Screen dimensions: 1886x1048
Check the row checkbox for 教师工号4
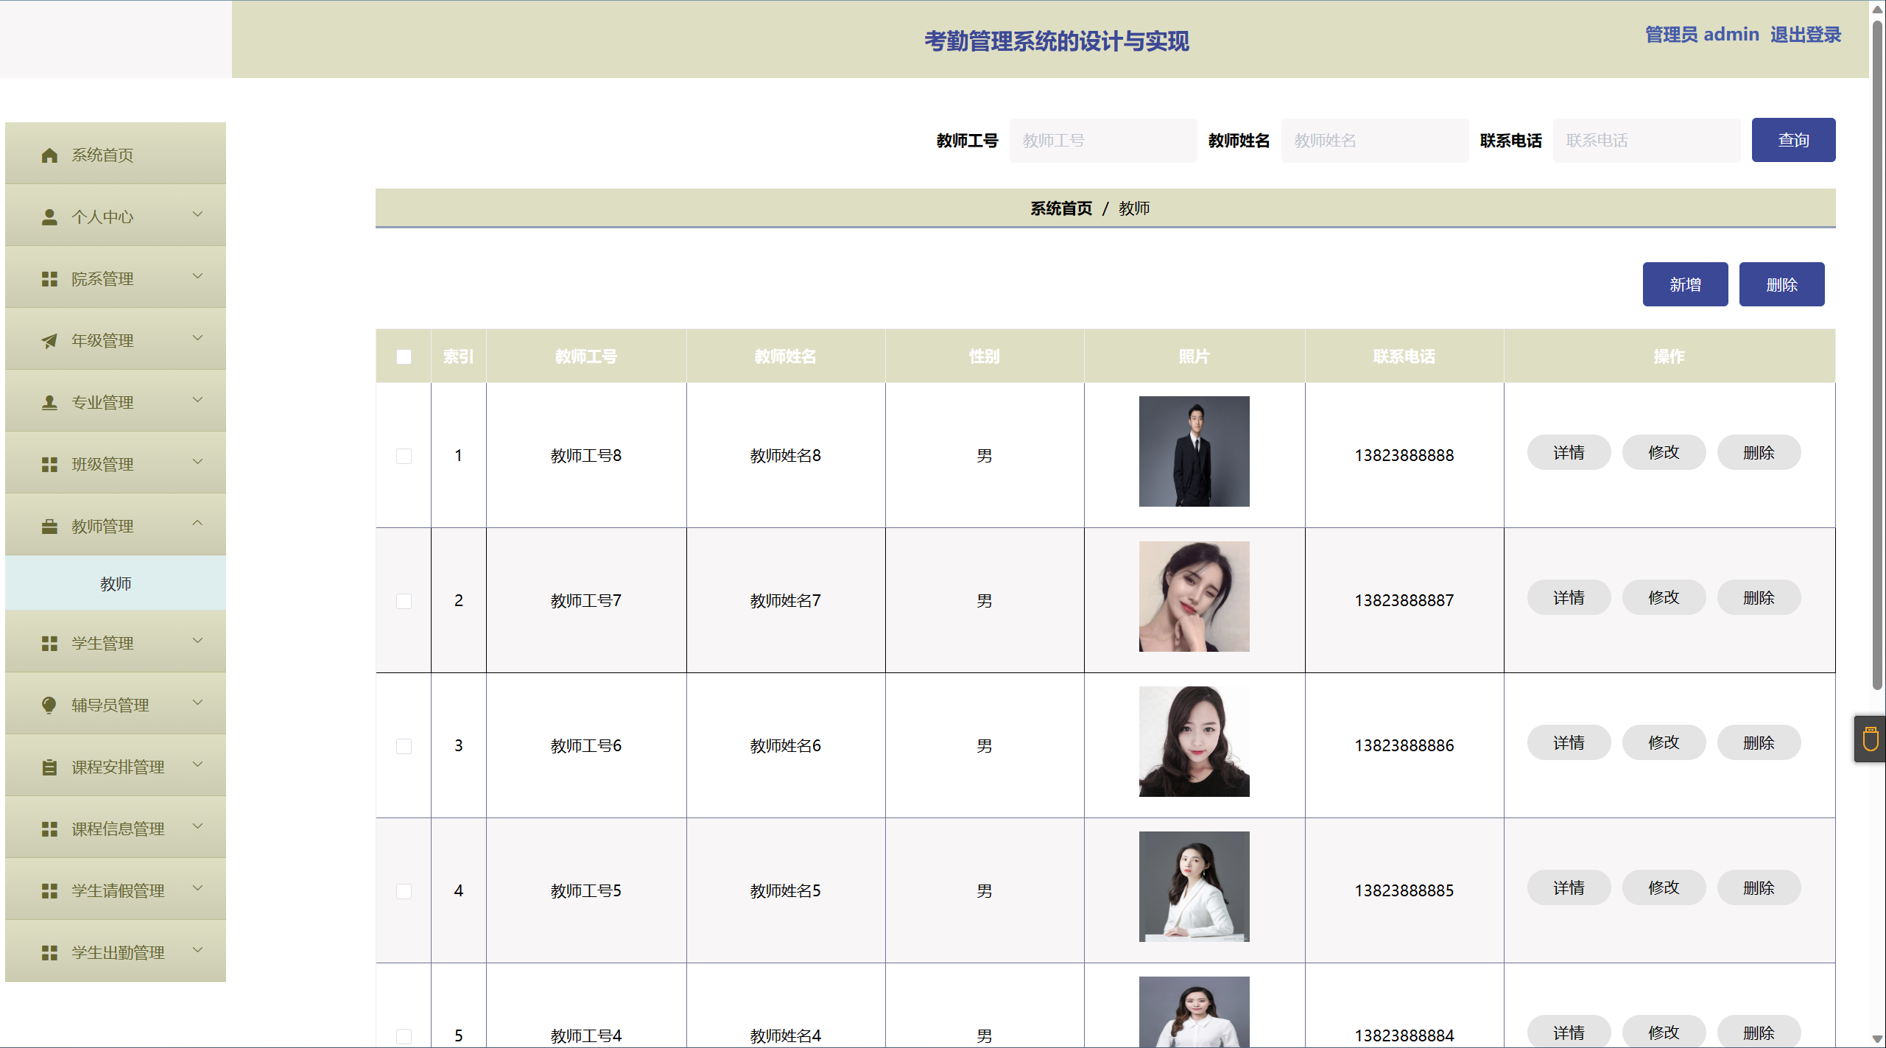(x=404, y=1036)
